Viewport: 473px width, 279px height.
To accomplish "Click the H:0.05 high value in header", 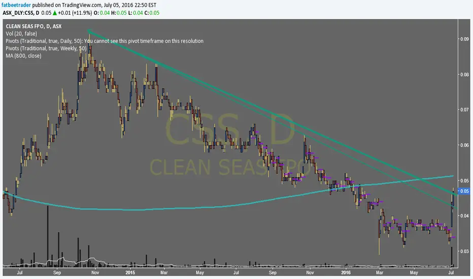I will [119, 13].
